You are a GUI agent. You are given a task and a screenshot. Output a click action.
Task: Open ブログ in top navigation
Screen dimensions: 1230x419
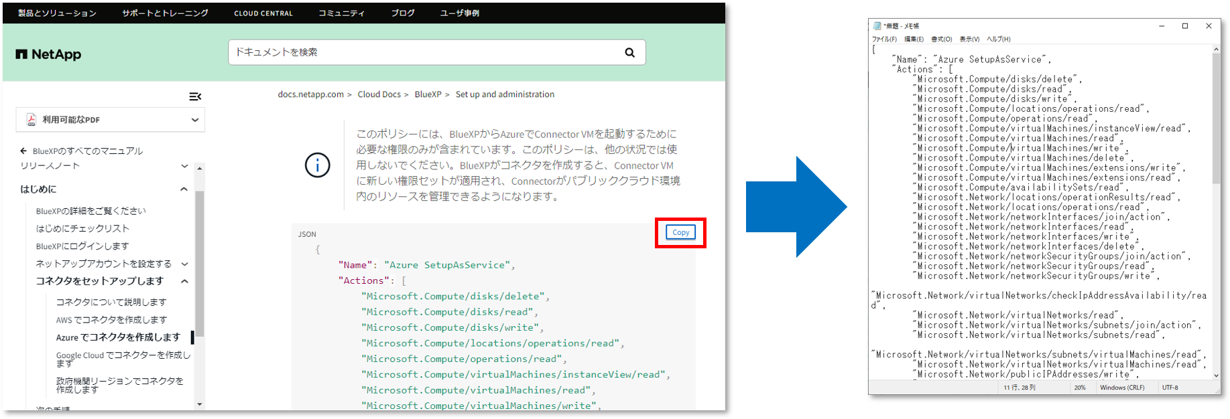[x=403, y=13]
